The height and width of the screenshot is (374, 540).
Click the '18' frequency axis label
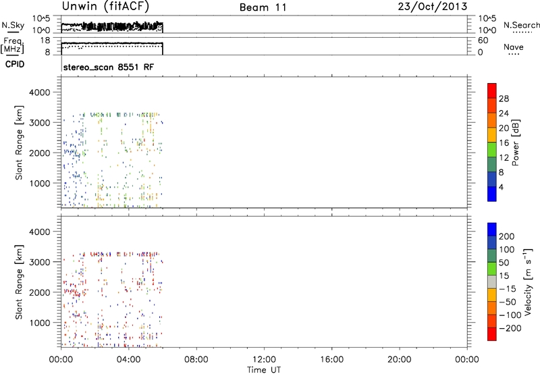click(x=45, y=41)
